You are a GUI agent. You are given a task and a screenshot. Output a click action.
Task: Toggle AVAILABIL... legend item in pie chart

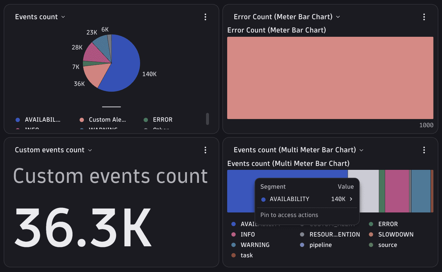click(x=38, y=120)
